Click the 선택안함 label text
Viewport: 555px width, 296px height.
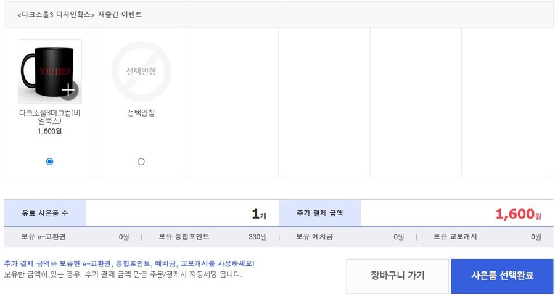[x=141, y=113]
